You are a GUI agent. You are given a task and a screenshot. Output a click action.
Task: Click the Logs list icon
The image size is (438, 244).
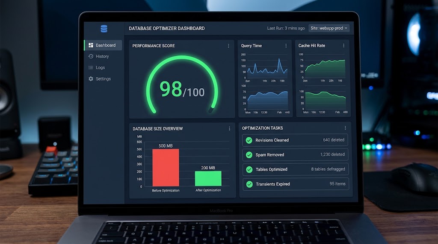point(91,67)
